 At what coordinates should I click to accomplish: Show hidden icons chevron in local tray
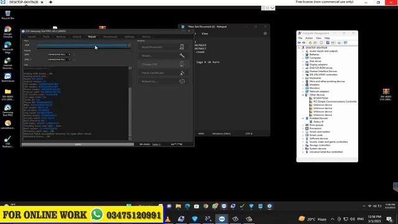click(x=332, y=219)
